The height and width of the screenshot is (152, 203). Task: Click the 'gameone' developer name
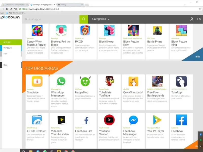[x=30, y=39]
